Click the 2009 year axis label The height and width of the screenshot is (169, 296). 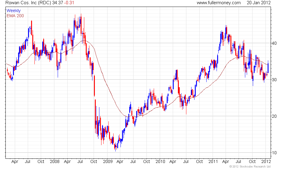[108, 162]
